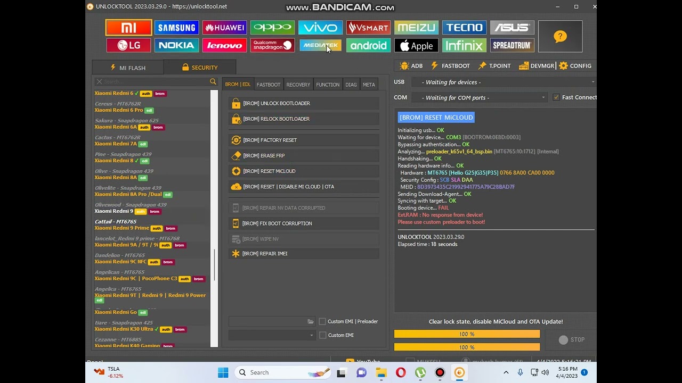Open the META tab

[x=369, y=85]
